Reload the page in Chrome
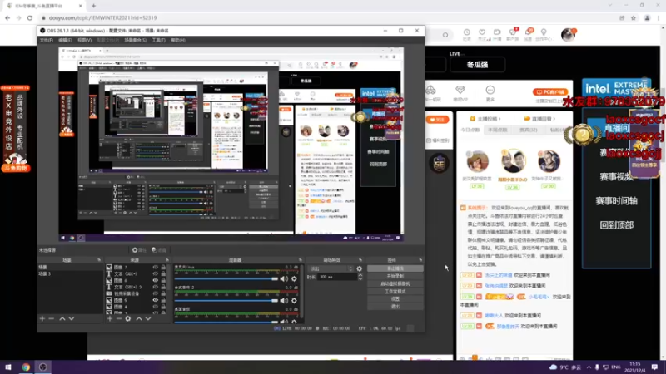 click(30, 17)
